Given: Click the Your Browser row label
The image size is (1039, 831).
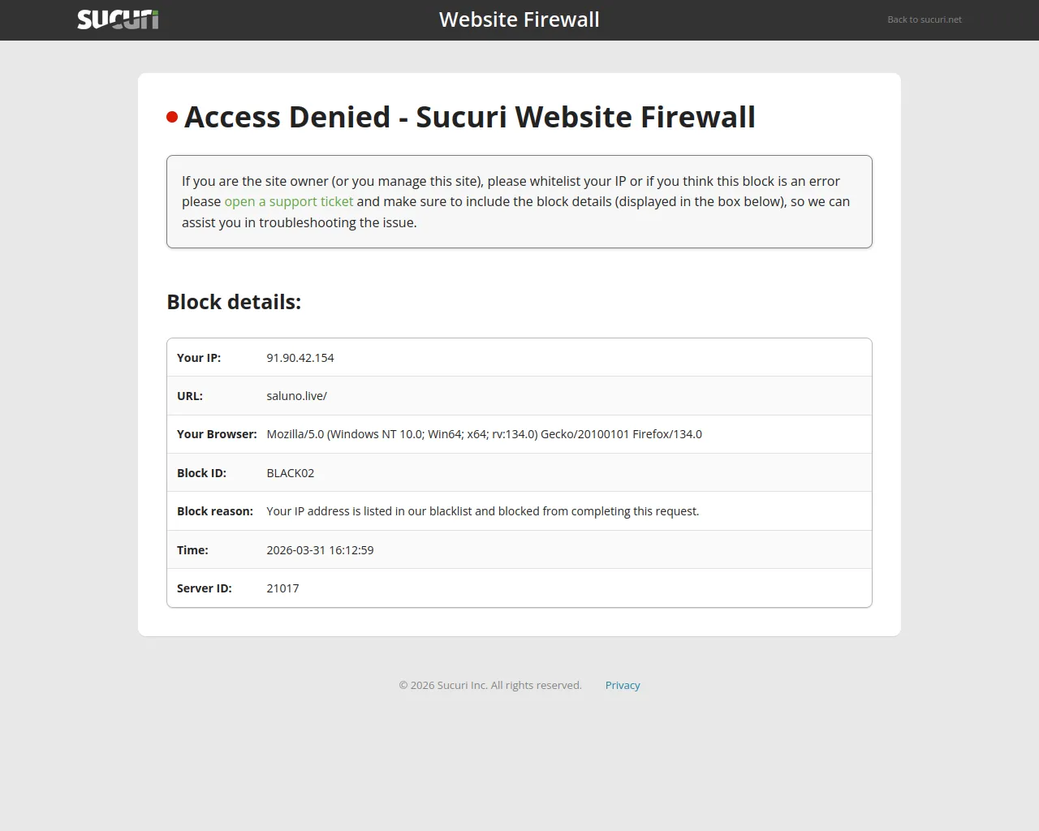Looking at the screenshot, I should click(x=217, y=434).
